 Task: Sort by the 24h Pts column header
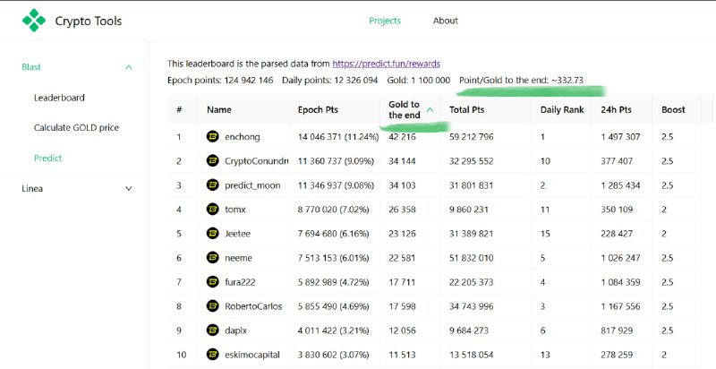[616, 109]
